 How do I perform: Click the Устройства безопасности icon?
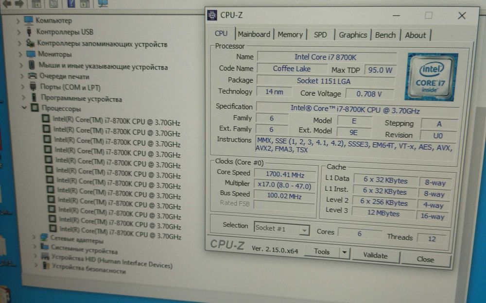(46, 266)
